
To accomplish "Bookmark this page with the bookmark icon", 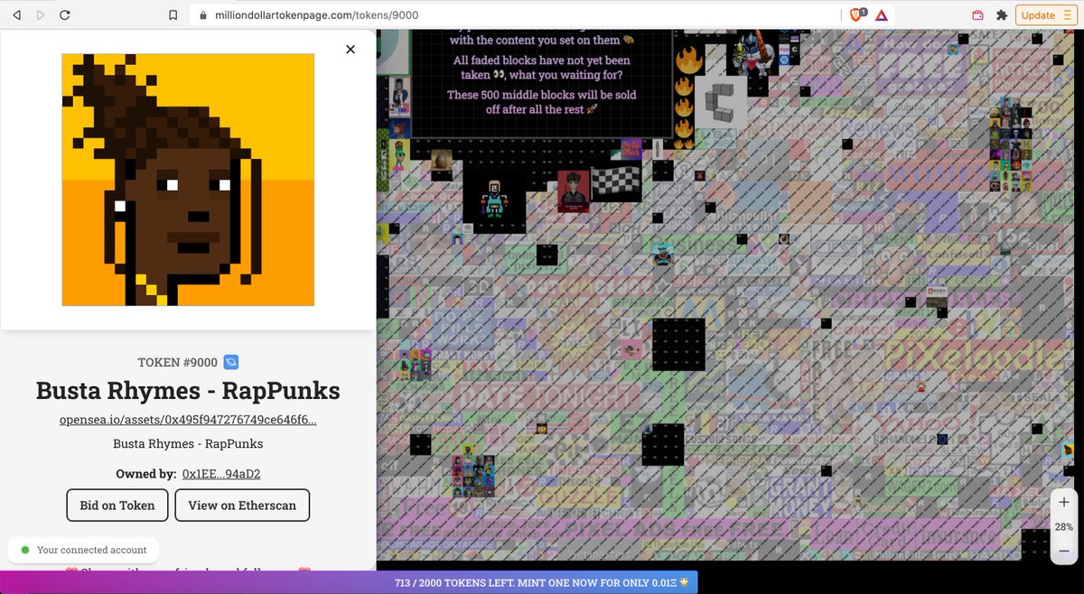I will [x=173, y=15].
